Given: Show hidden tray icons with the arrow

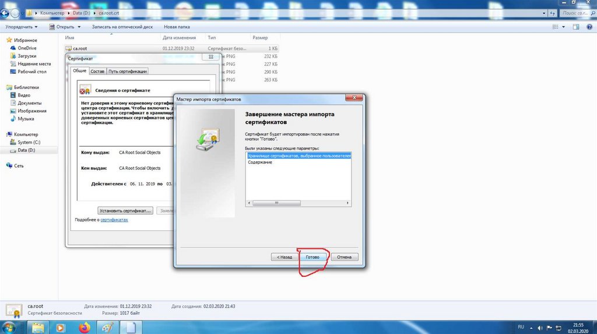Looking at the screenshot, I should click(531, 328).
